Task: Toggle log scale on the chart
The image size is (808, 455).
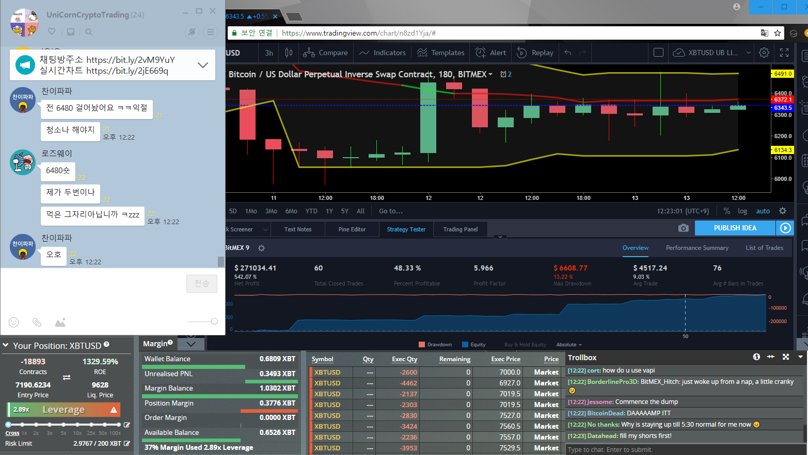Action: [742, 211]
